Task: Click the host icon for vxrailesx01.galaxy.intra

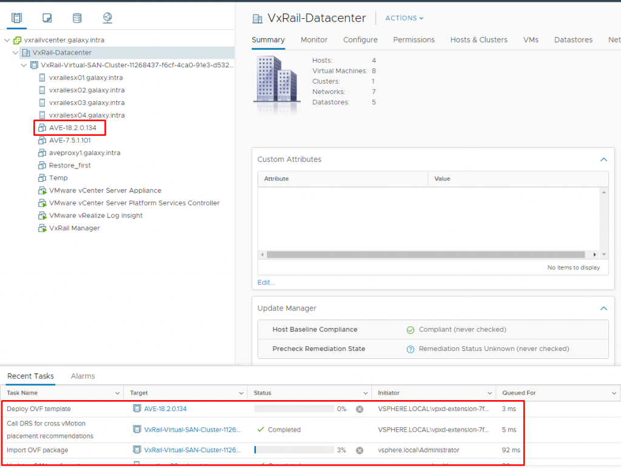Action: tap(42, 78)
